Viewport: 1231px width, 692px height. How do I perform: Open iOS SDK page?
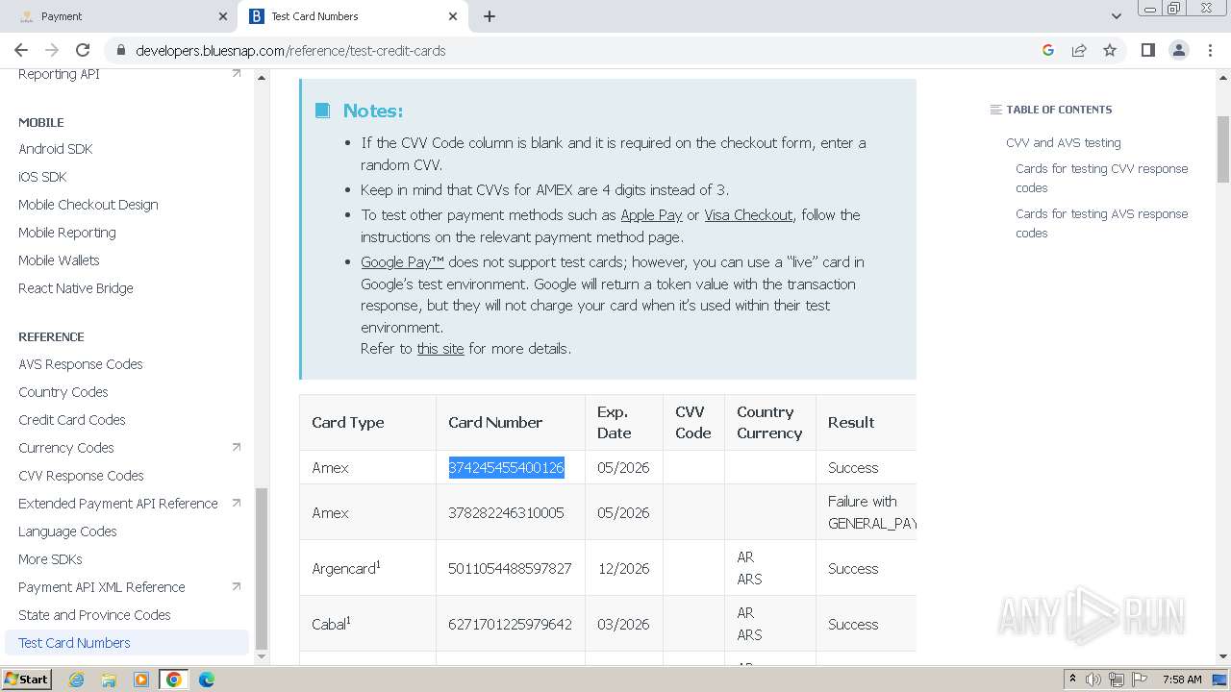point(42,177)
